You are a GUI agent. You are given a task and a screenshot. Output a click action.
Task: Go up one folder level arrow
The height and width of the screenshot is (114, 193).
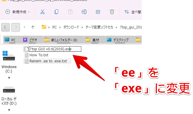(x=33, y=27)
